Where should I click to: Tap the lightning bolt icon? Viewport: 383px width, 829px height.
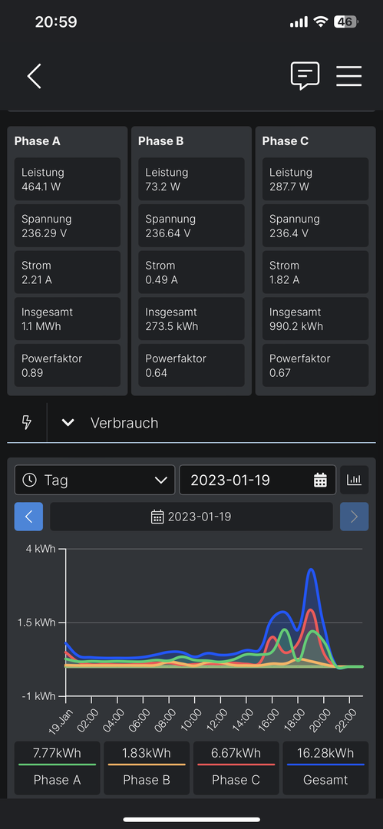click(x=26, y=422)
